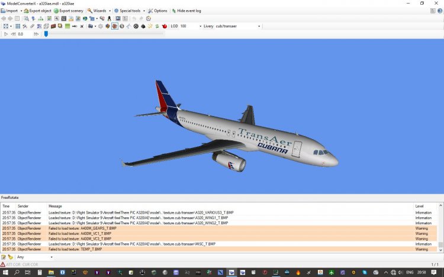Click the step-forward animation button
Image resolution: width=444 pixels, height=277 pixels.
(36, 34)
